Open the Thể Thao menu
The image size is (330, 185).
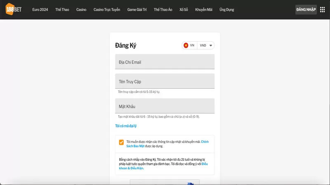tap(62, 9)
